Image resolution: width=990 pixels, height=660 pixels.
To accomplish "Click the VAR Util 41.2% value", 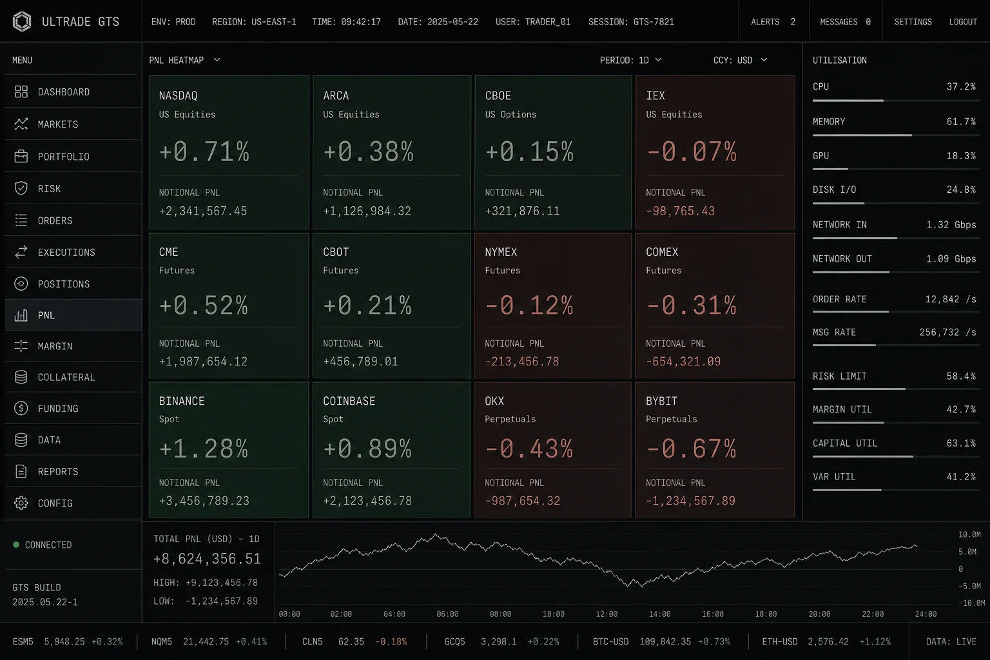I will coord(961,477).
